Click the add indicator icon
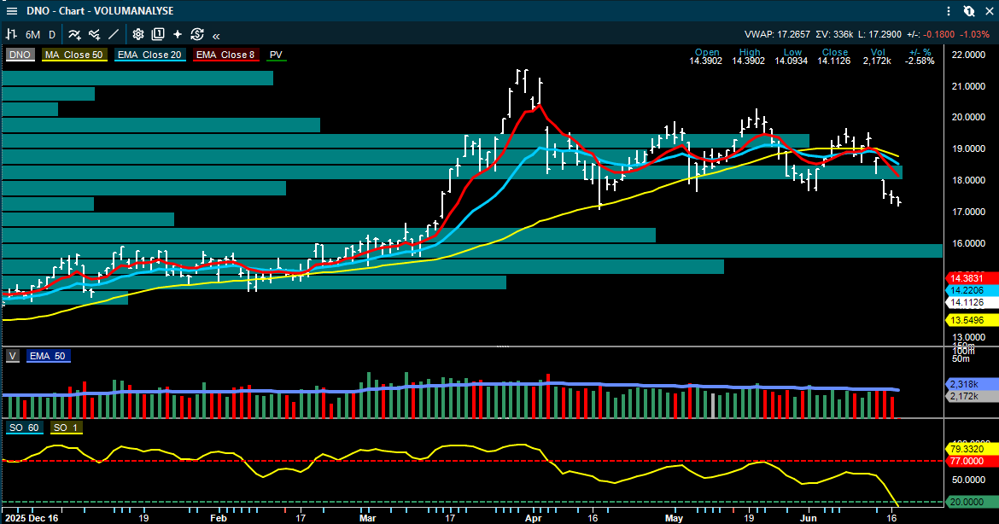The image size is (999, 524). click(74, 34)
